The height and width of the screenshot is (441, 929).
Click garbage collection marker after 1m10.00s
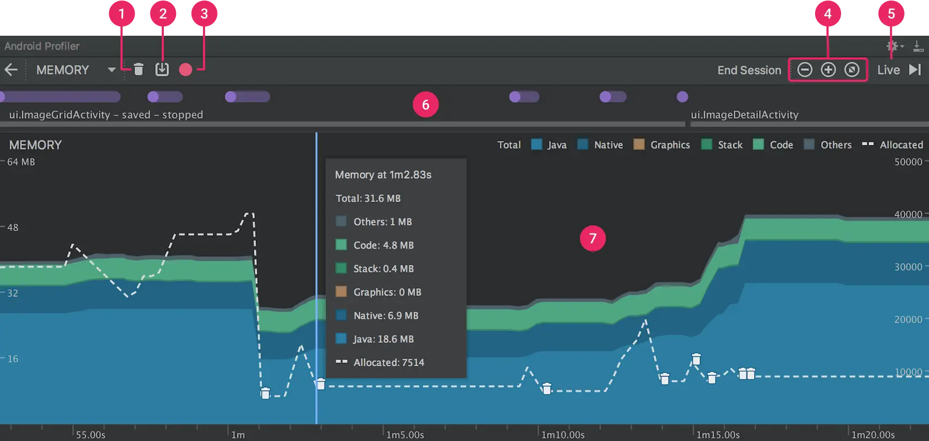point(547,388)
